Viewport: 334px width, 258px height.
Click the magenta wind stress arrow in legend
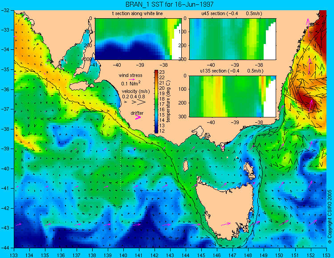(132, 79)
